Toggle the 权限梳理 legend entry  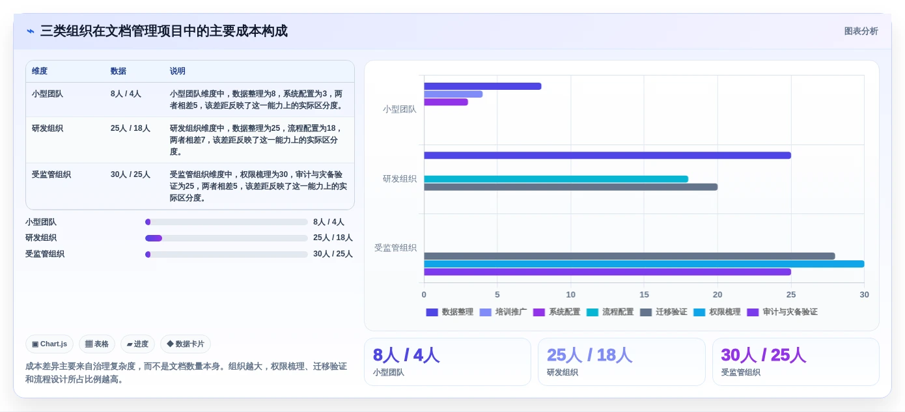[717, 312]
